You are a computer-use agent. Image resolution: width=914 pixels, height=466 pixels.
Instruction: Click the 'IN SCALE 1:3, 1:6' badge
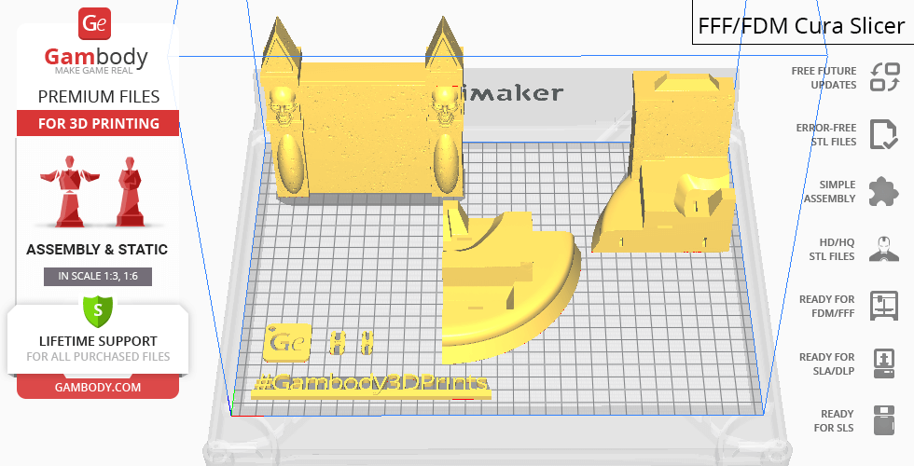click(97, 277)
